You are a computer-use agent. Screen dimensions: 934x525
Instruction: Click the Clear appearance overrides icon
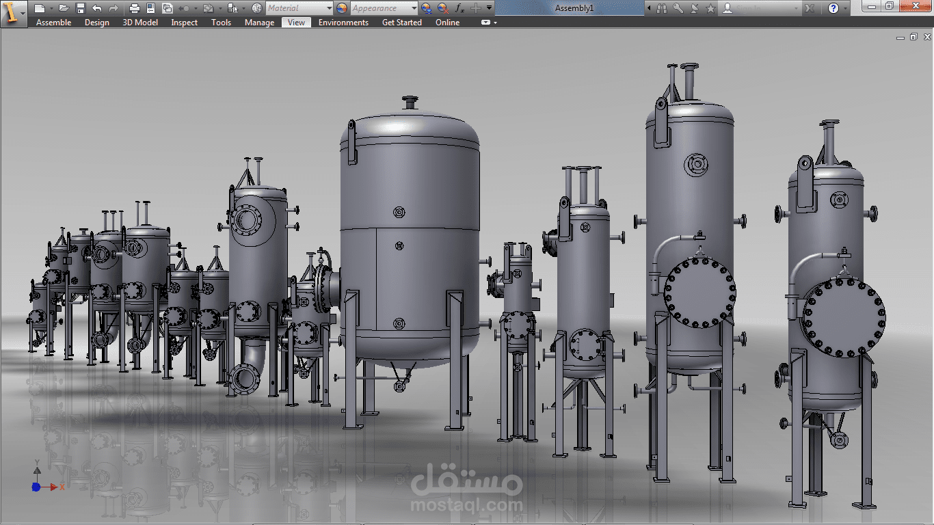click(x=443, y=8)
